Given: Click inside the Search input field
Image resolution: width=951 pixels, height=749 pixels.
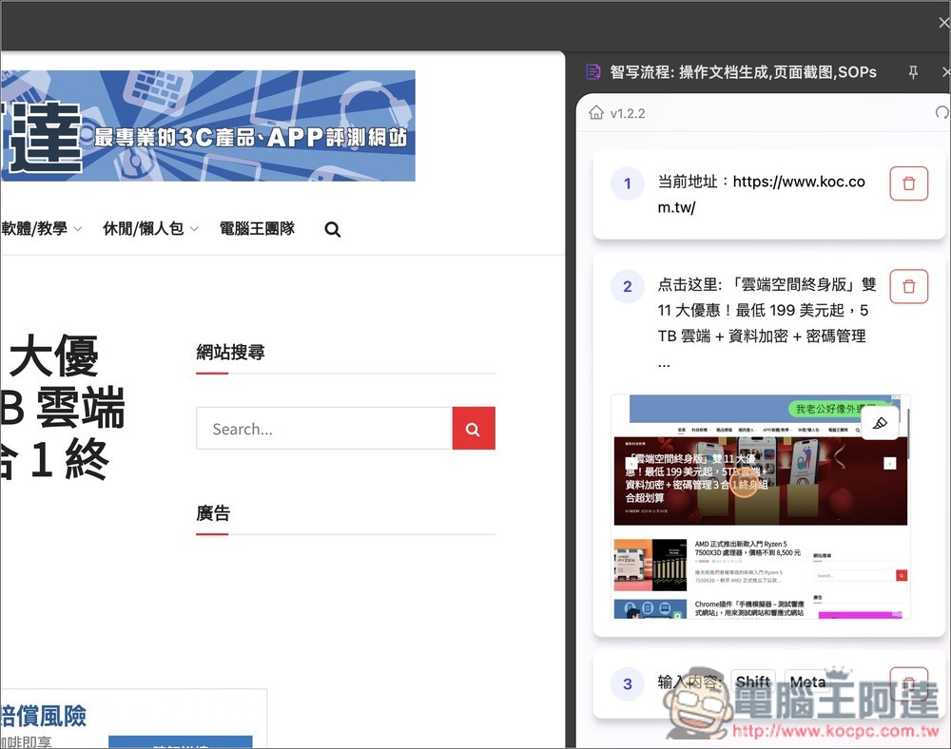Looking at the screenshot, I should (323, 428).
